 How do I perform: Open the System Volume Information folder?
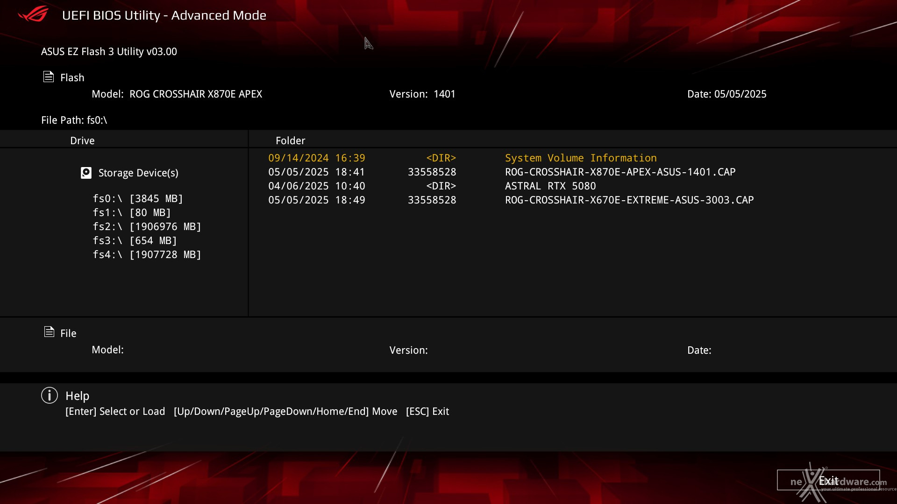pos(581,158)
